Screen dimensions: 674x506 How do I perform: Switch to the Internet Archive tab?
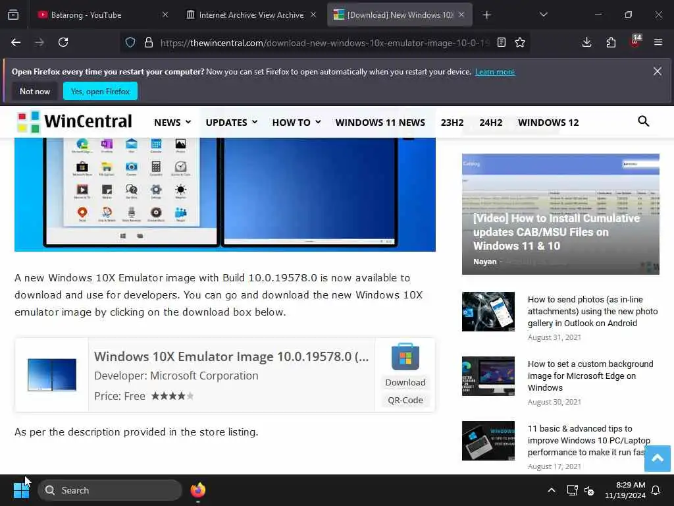pyautogui.click(x=251, y=15)
